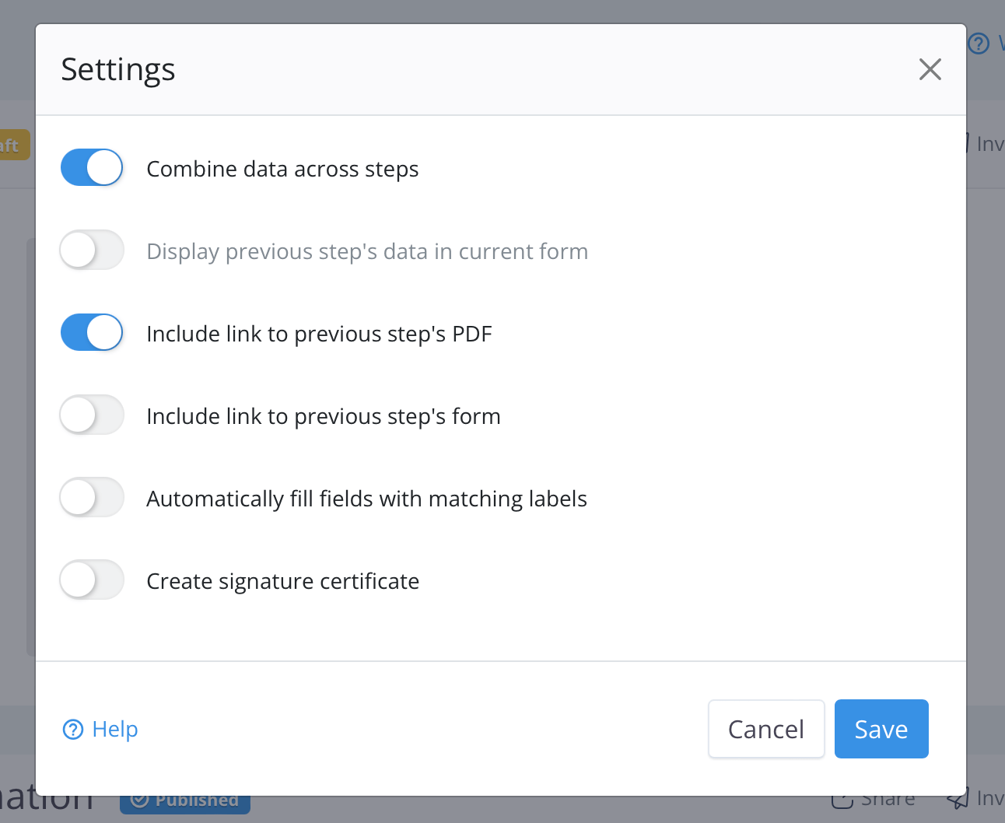Disable Combine data across steps toggle
The height and width of the screenshot is (823, 1005).
92,168
